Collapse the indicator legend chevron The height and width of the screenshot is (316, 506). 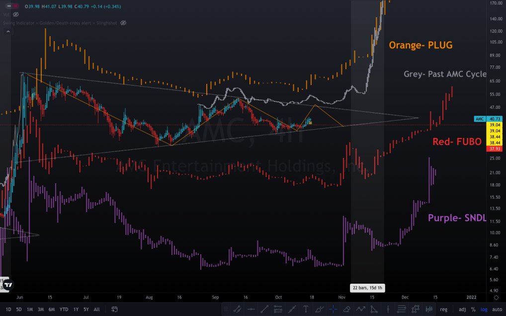8,32
